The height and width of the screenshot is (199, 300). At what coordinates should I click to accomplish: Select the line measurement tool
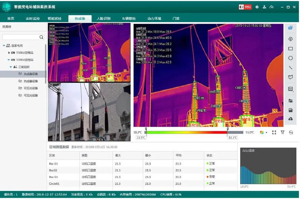[x=291, y=68]
